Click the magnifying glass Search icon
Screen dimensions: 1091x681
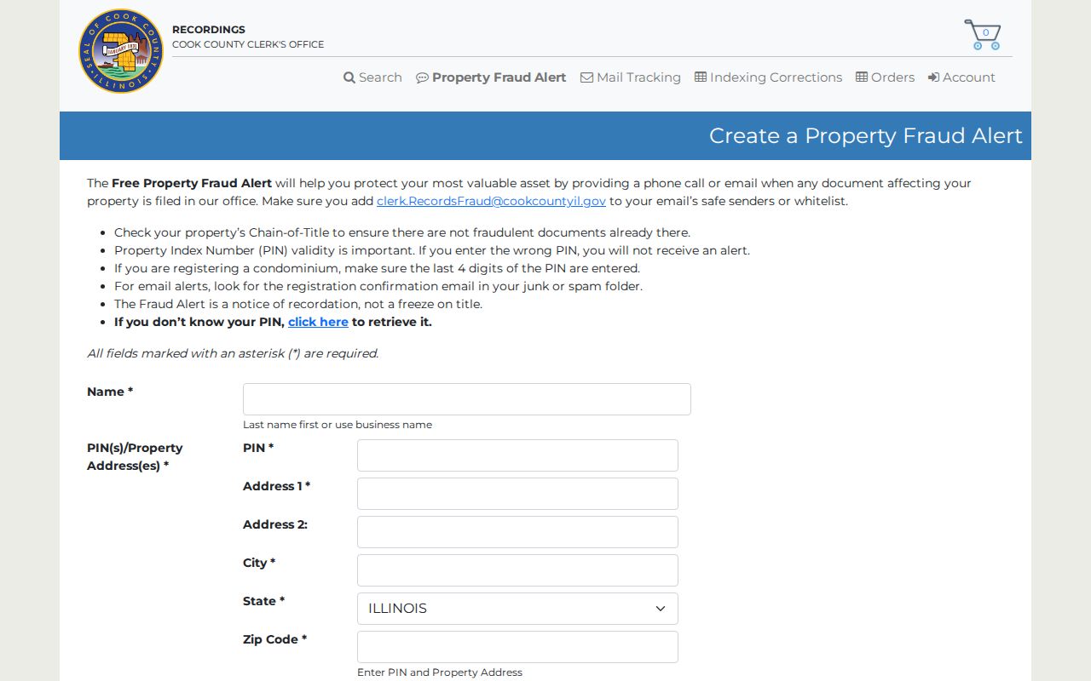(349, 77)
